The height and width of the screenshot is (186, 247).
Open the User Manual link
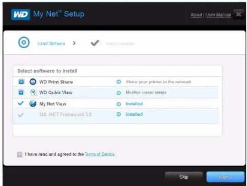218,15
